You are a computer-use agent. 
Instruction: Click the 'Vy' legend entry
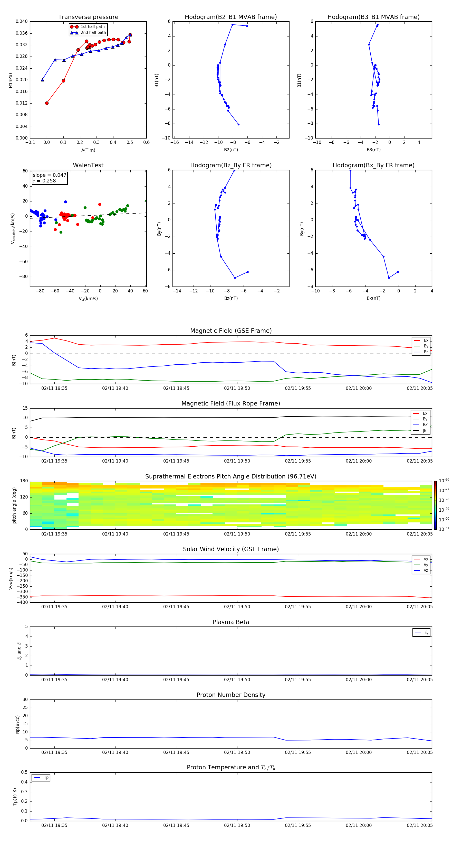tap(421, 565)
